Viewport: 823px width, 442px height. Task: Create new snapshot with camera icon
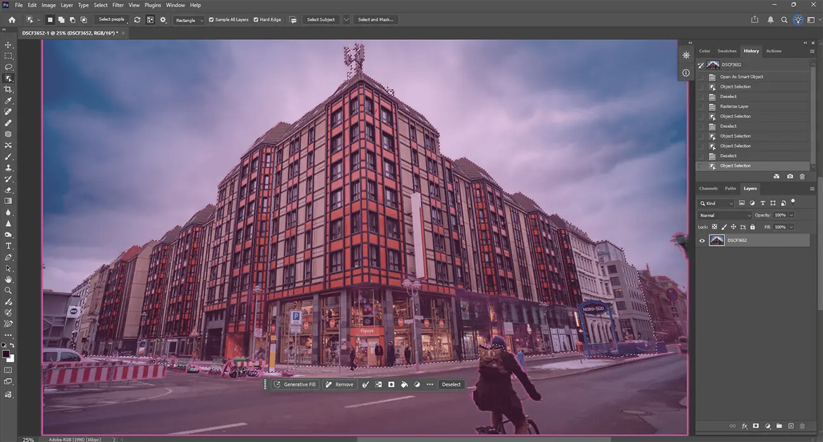click(789, 177)
